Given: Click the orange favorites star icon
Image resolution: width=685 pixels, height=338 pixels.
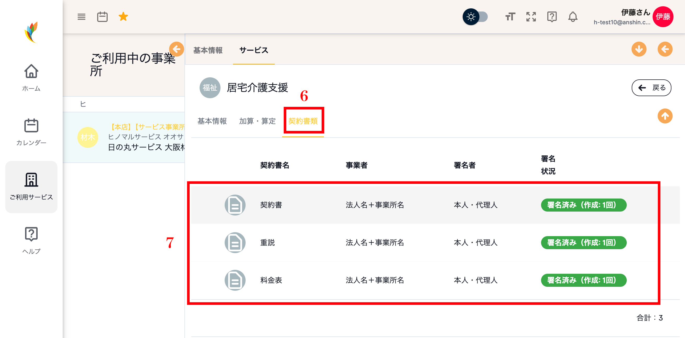Looking at the screenshot, I should tap(123, 17).
